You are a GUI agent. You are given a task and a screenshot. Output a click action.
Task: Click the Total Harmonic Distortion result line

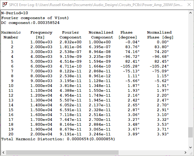58,139
